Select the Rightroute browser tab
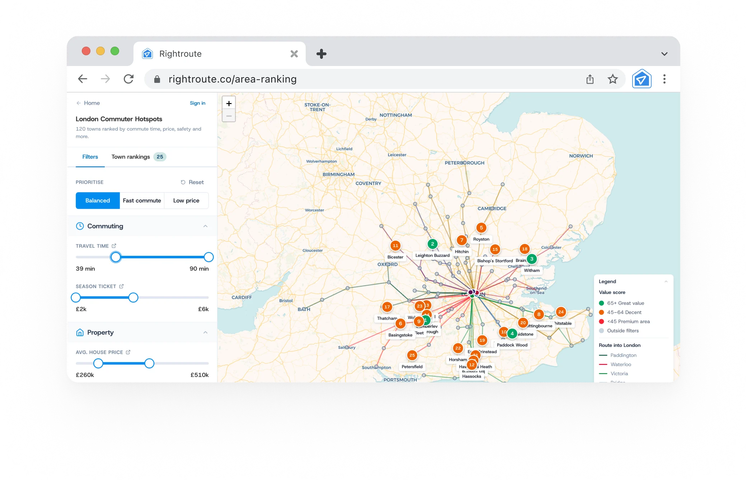 220,54
